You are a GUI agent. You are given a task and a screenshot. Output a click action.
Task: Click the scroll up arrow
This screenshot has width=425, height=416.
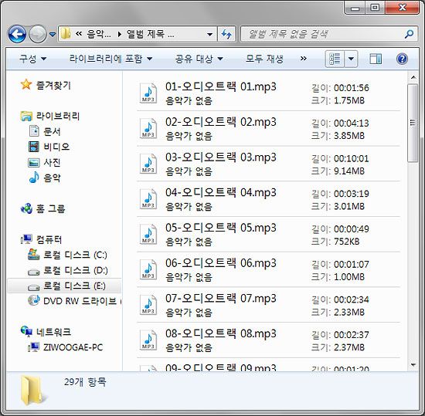(x=413, y=77)
